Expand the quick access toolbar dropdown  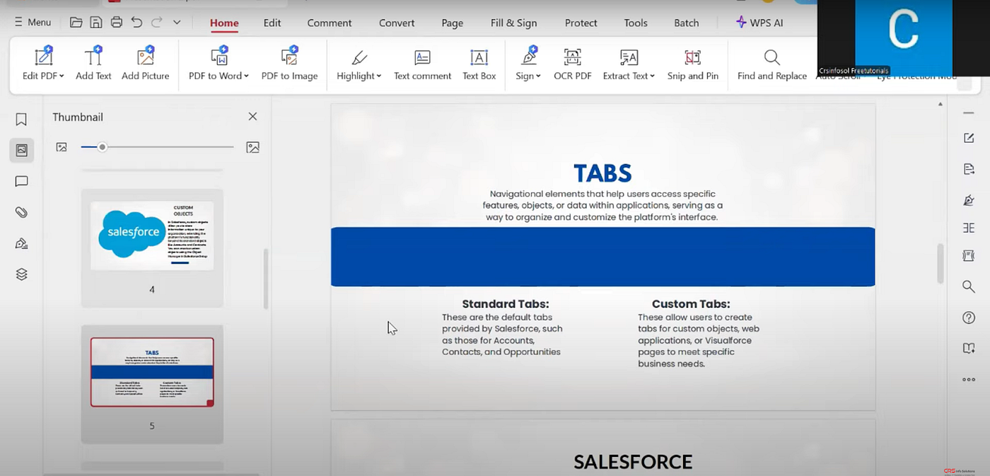pos(177,23)
